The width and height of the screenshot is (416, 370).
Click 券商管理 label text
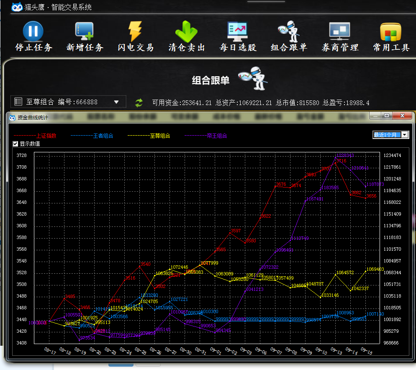tap(340, 47)
